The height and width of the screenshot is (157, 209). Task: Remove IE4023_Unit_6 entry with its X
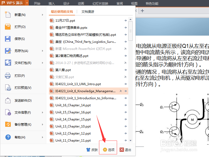coord(121,91)
